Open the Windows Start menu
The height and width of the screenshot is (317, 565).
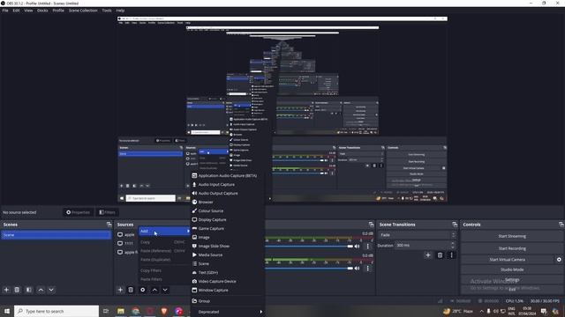(7, 311)
